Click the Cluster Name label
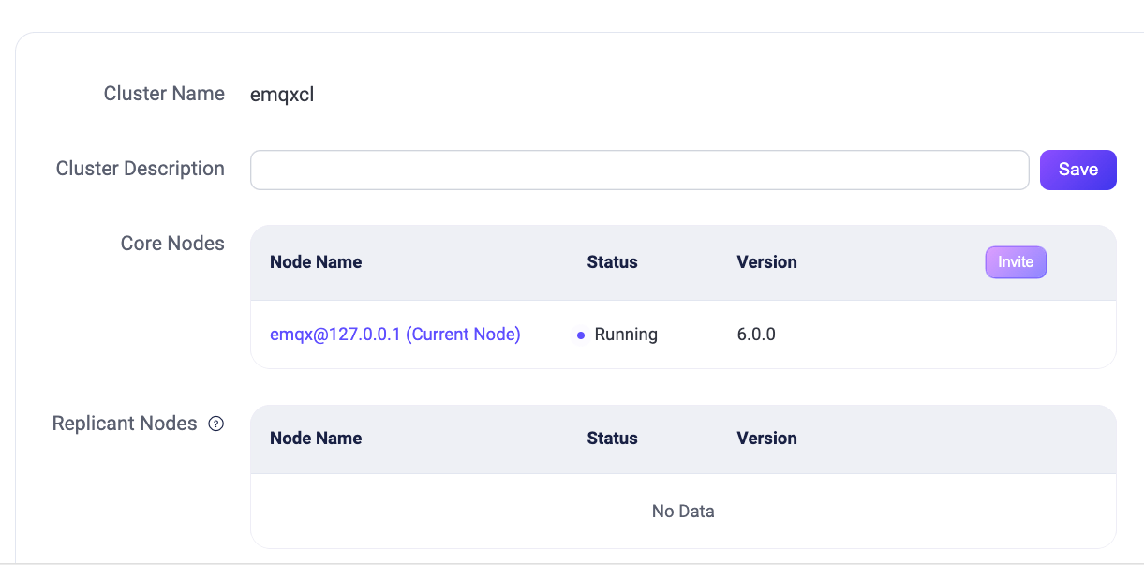 point(164,94)
